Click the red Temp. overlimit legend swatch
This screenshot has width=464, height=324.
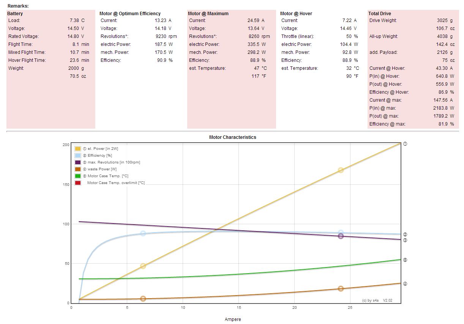(x=78, y=183)
